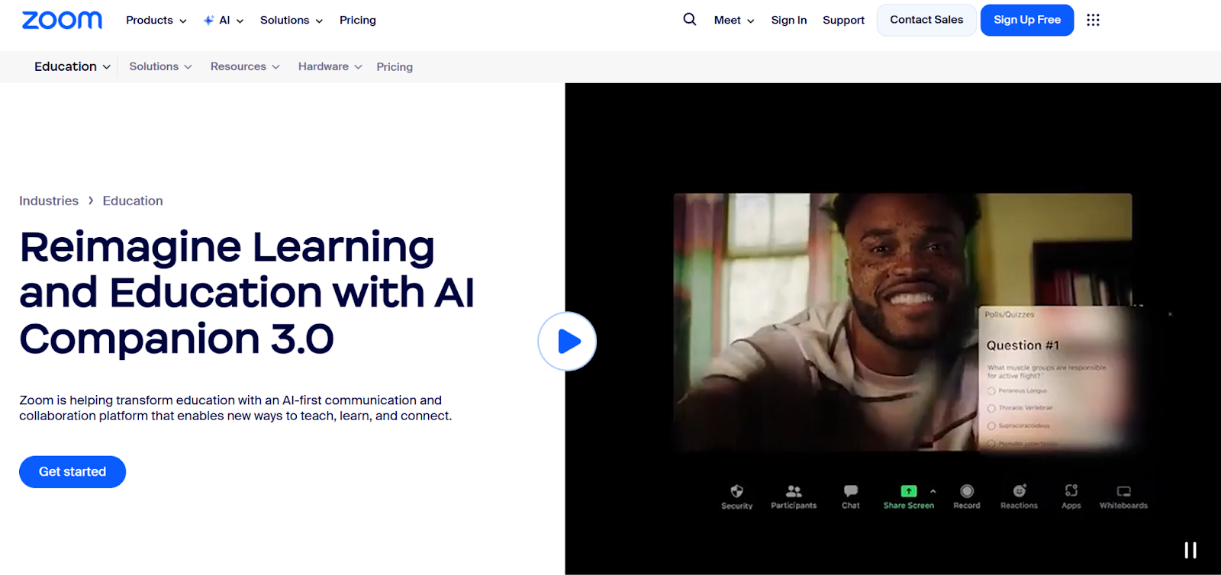Click the Sign Up Free button
Image resolution: width=1221 pixels, height=575 pixels.
coord(1027,20)
